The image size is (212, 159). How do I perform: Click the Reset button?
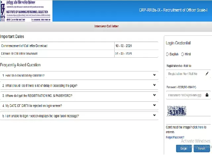tap(201, 148)
